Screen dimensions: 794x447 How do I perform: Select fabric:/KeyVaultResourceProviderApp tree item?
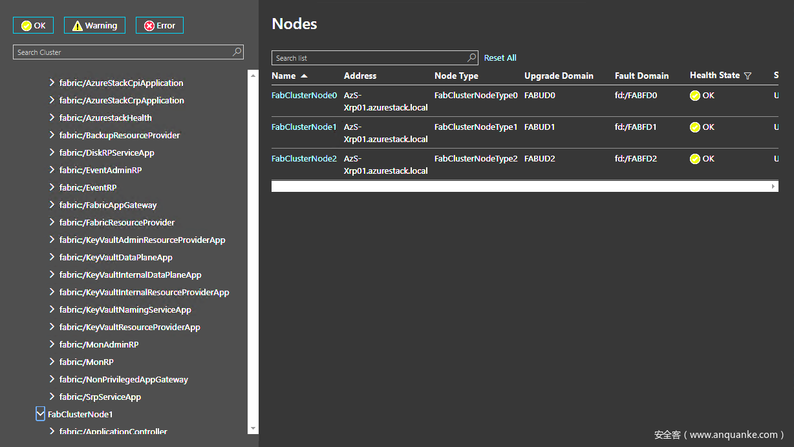pos(130,327)
